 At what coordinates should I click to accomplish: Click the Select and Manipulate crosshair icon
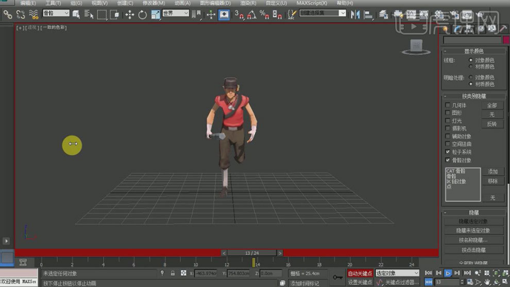[211, 14]
